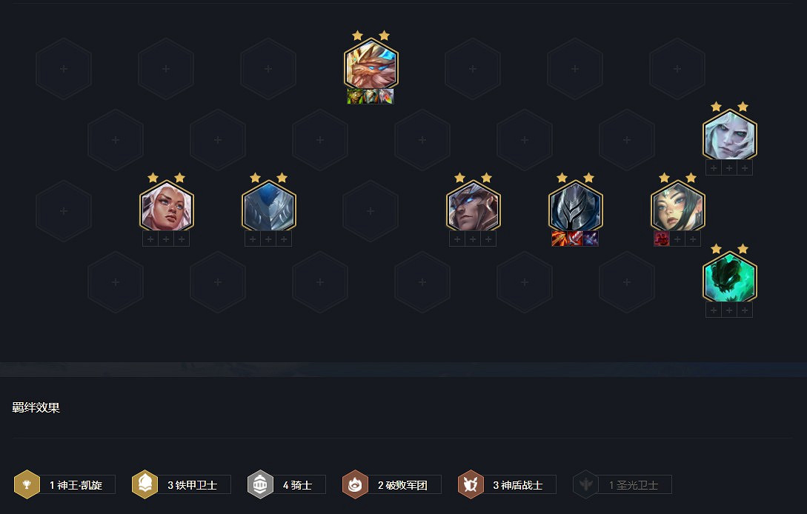Select the golden feathered champion at top
807x514 pixels.
[371, 64]
